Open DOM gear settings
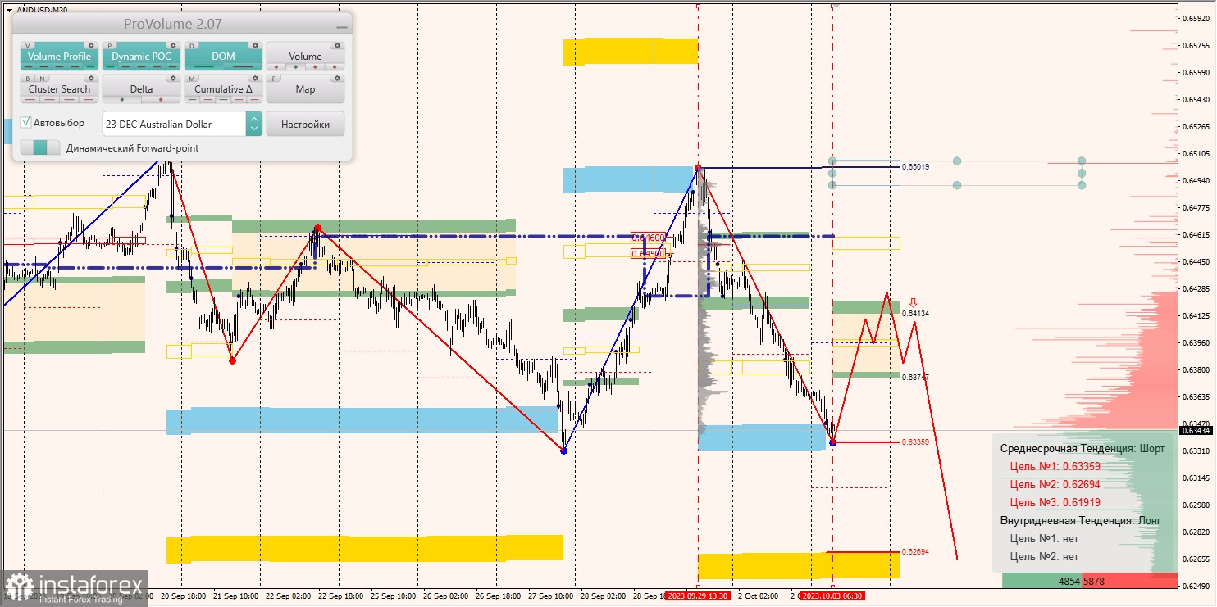This screenshot has width=1217, height=607. (x=255, y=46)
